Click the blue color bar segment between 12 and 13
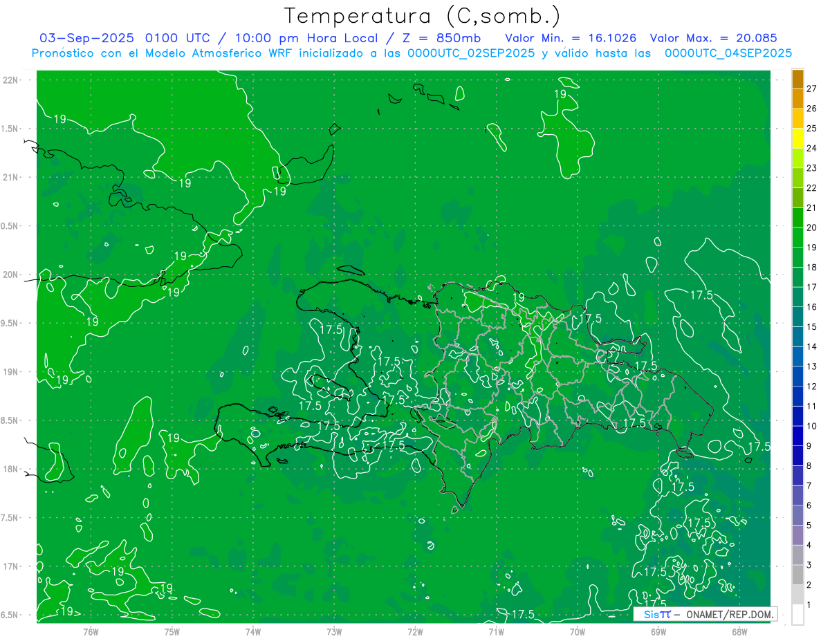This screenshot has width=830, height=641. point(797,376)
